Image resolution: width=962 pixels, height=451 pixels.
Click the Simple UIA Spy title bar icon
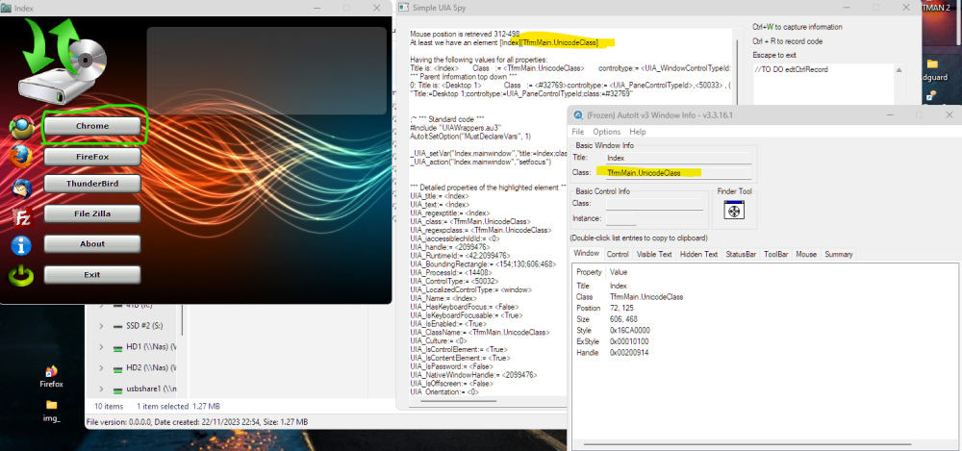(x=403, y=8)
